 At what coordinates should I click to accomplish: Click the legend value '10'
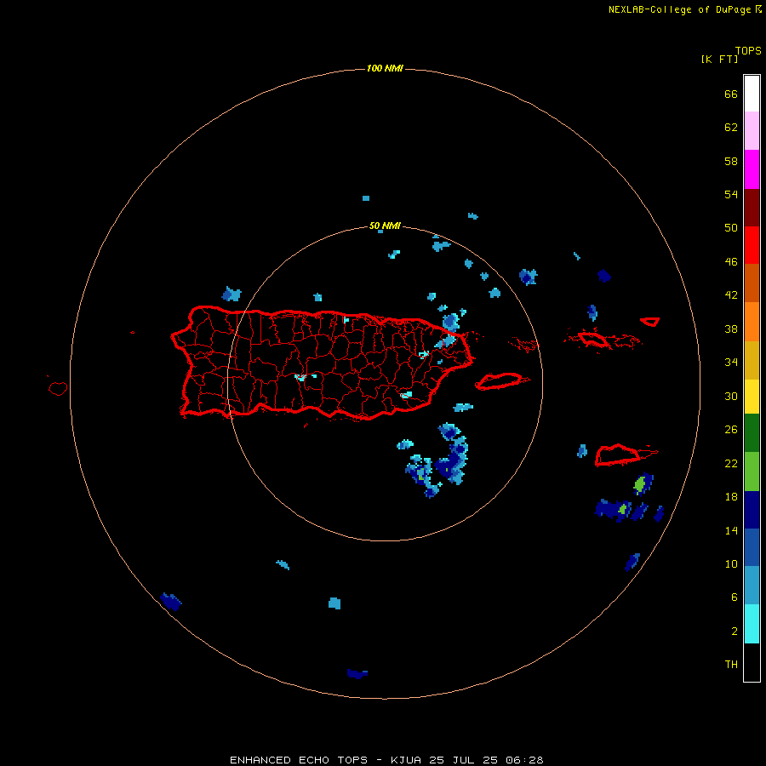731,563
